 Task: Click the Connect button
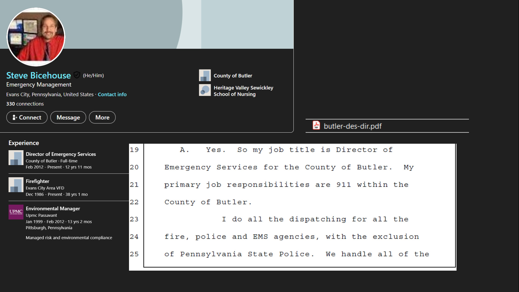tap(27, 117)
